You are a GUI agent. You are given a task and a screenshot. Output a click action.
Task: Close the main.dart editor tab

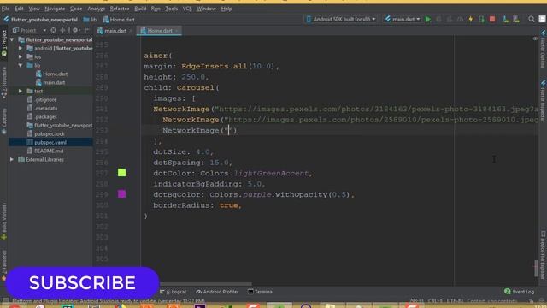point(131,31)
